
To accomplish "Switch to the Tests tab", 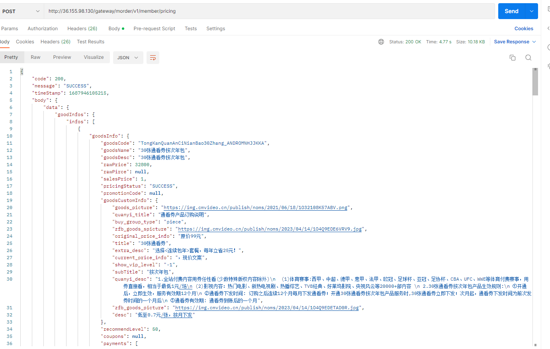I will tap(191, 29).
